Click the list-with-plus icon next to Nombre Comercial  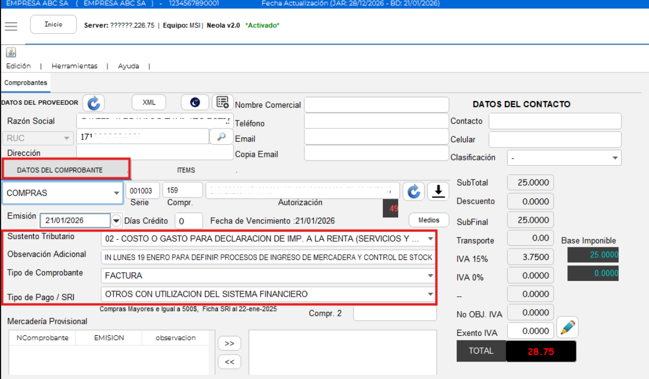(222, 103)
